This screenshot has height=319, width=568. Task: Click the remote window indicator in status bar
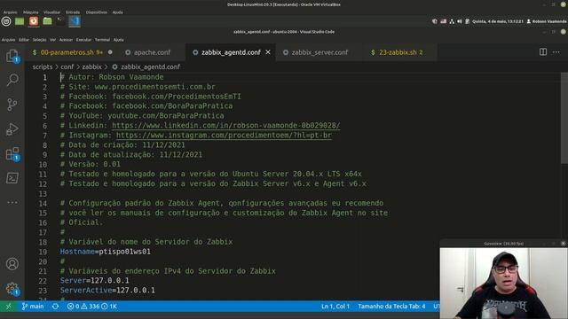[x=8, y=307]
